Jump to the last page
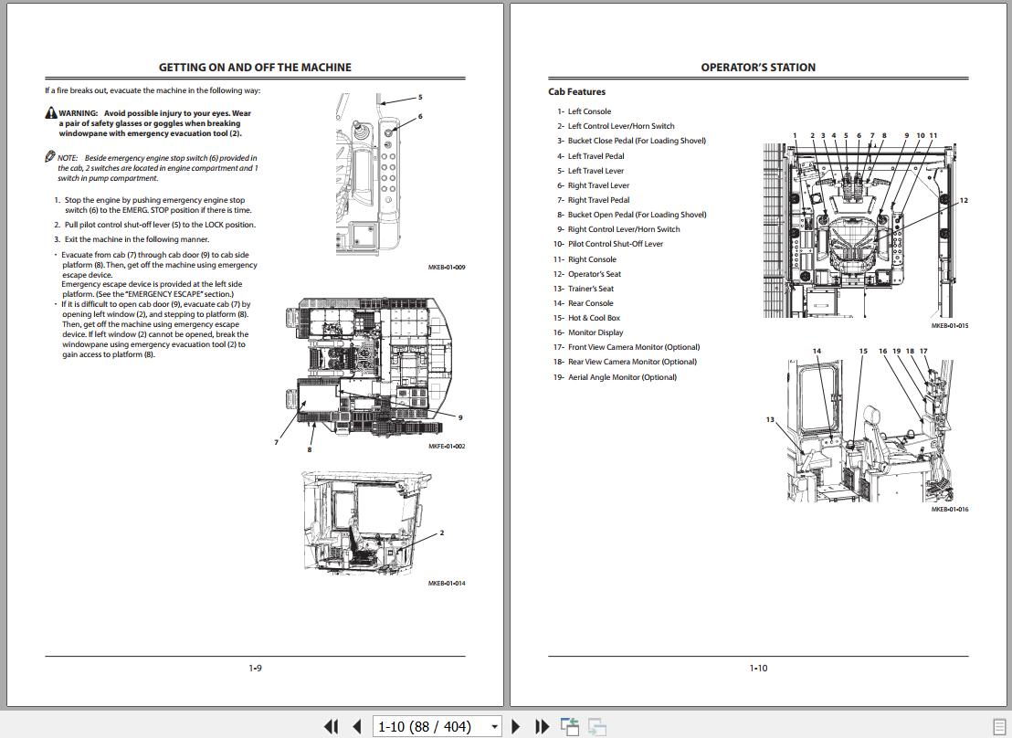 [543, 726]
